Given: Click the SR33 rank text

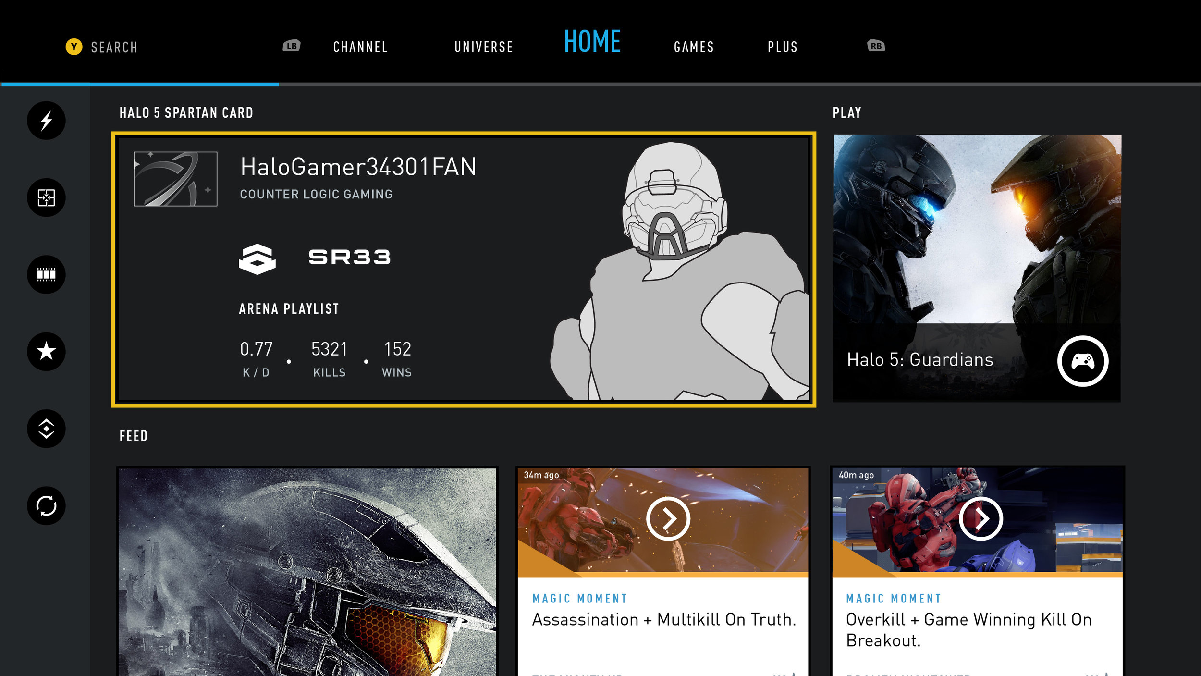Looking at the screenshot, I should (x=349, y=257).
